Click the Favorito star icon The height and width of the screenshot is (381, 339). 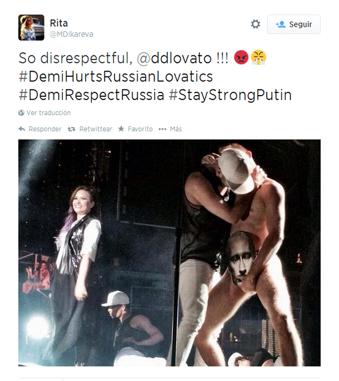point(121,129)
